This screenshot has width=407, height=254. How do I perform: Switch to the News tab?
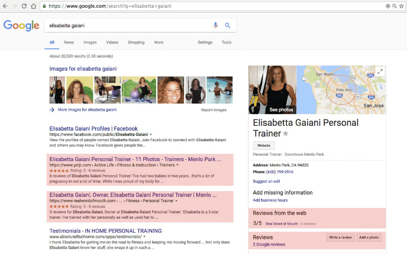(69, 42)
